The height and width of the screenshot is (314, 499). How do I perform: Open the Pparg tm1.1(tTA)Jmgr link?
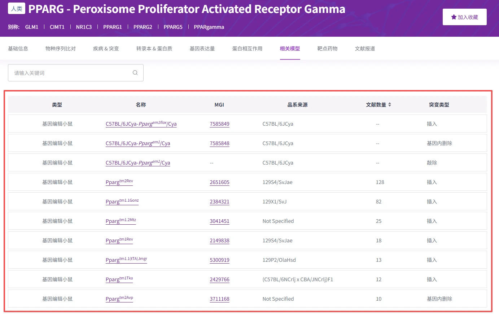tap(126, 260)
